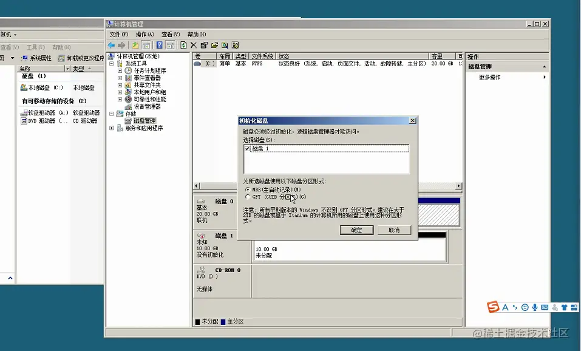Click the grey user account icon on the IME bar
This screenshot has height=351, width=581.
555,307
